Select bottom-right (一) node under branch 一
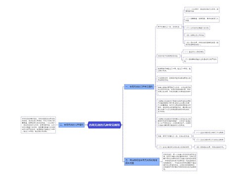The image size is (247, 178). pos(209,133)
